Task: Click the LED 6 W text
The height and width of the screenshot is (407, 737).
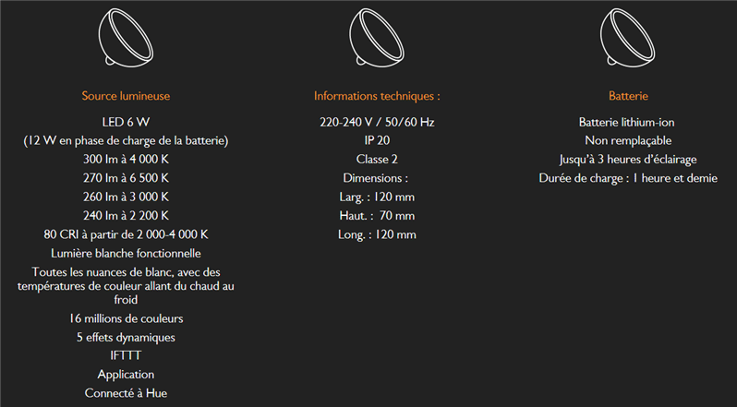Action: click(126, 122)
